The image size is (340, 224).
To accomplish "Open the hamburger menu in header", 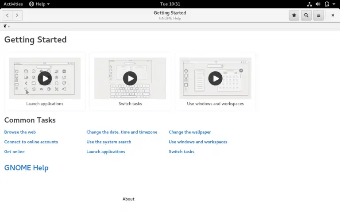I will coord(318,15).
